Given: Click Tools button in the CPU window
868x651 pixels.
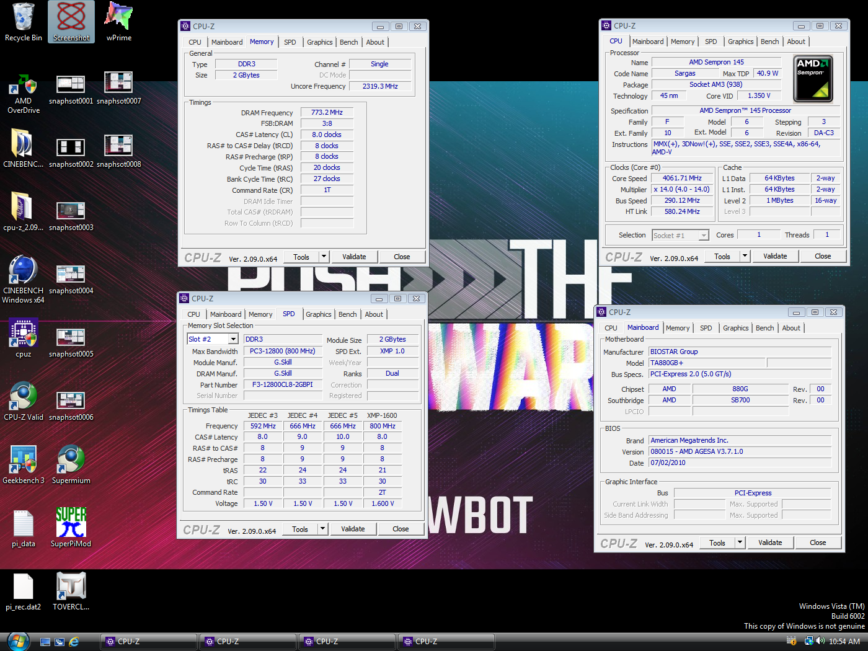Looking at the screenshot, I should click(x=722, y=256).
